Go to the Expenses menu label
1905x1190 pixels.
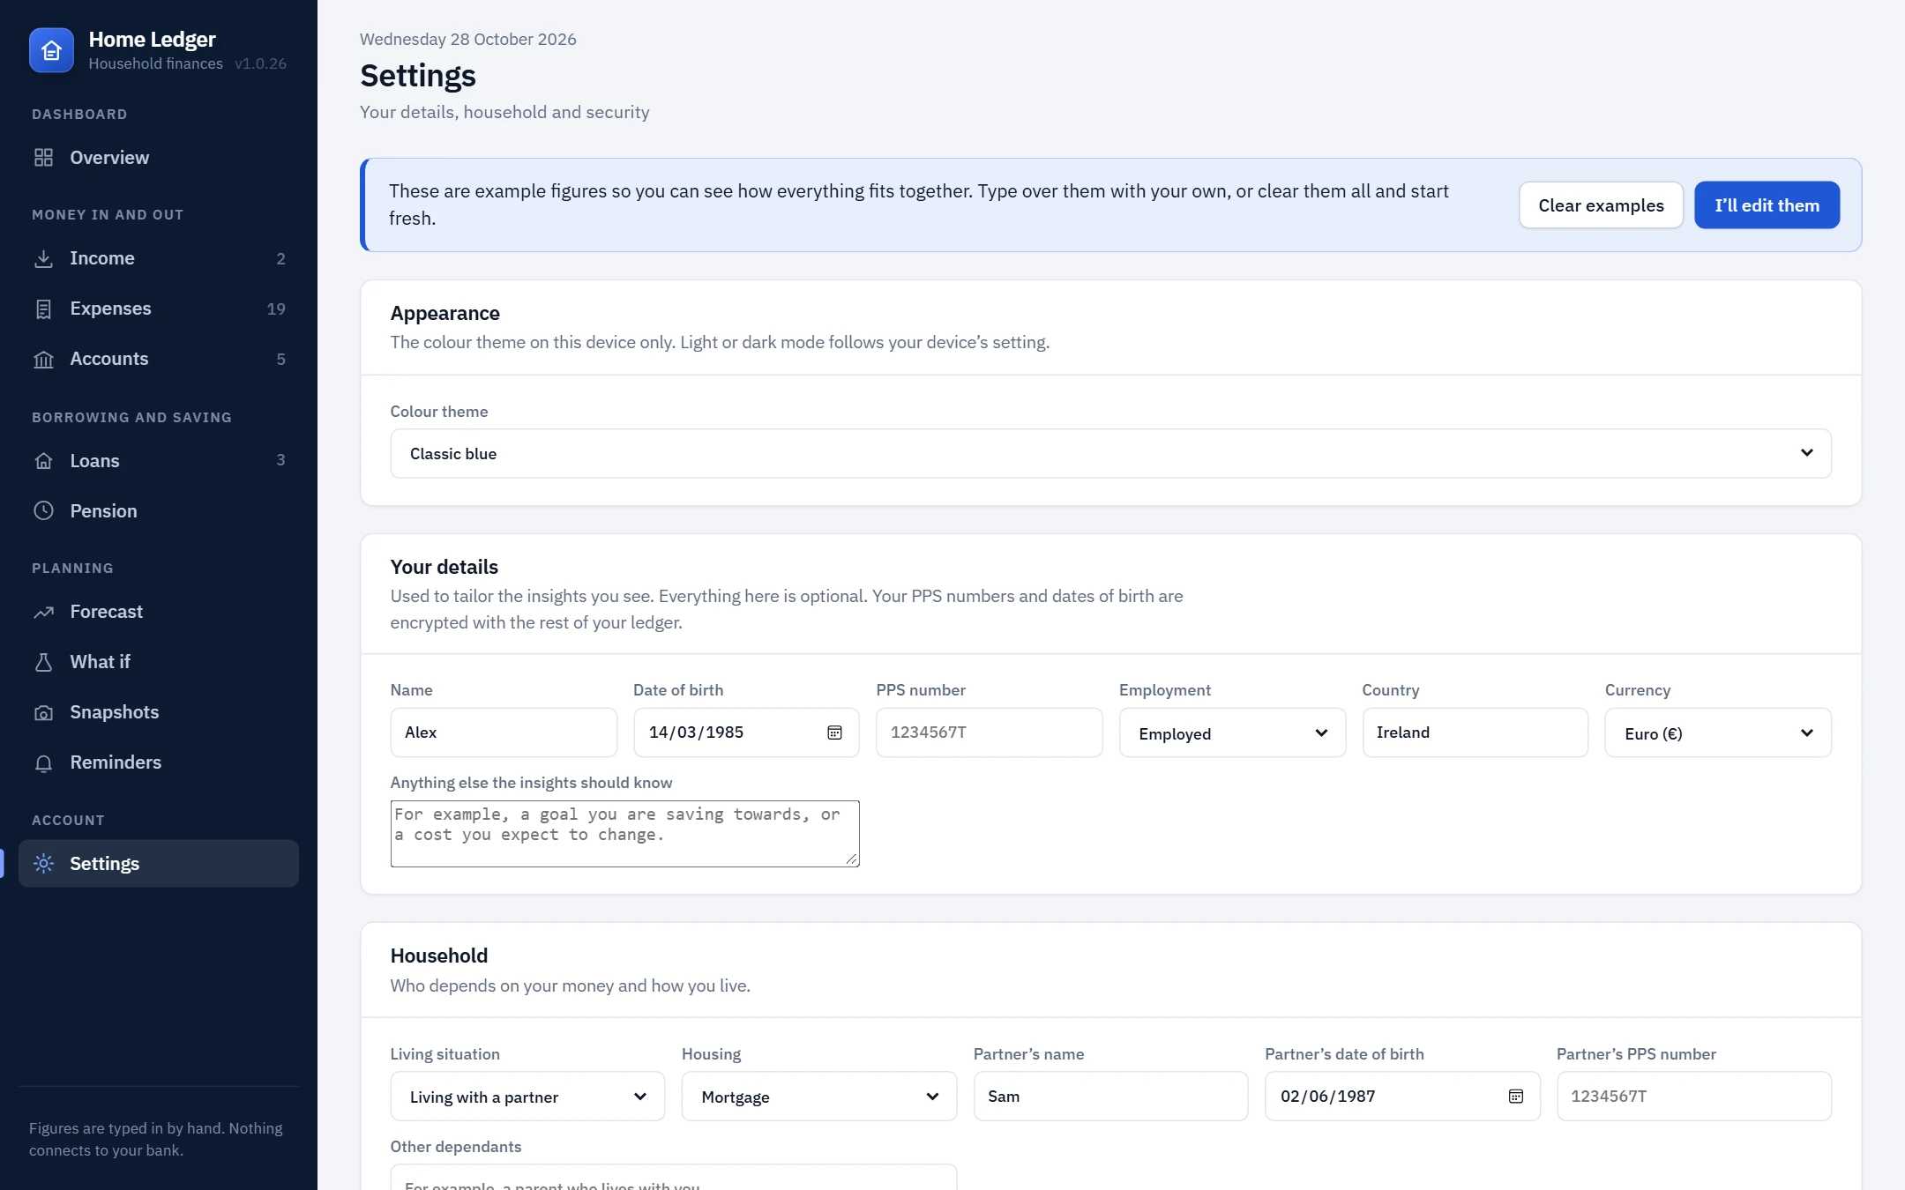(x=111, y=309)
